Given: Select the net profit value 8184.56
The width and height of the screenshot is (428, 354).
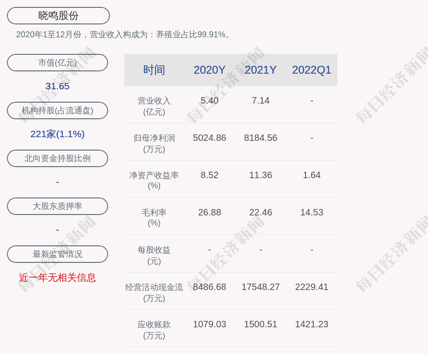Looking at the screenshot, I should (x=260, y=138).
